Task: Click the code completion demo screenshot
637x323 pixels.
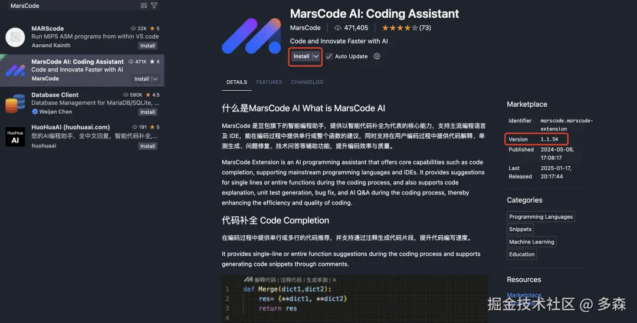Action: tap(355, 299)
